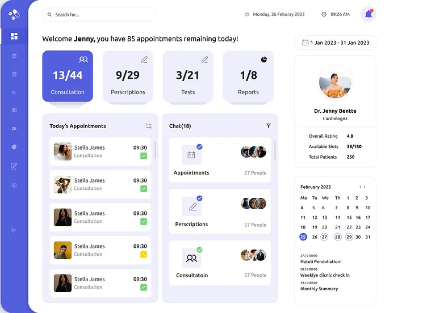Open the Perscriptions chat group
The height and width of the screenshot is (313, 427).
[220, 212]
